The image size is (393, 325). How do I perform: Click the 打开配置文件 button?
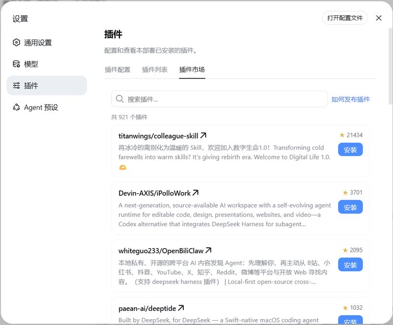coord(345,18)
